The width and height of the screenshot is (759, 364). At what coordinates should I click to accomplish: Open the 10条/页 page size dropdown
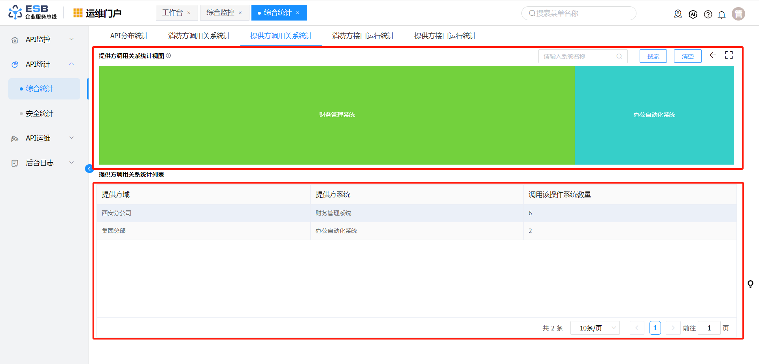tap(595, 328)
